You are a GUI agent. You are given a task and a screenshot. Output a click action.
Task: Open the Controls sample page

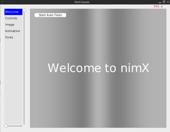point(13,18)
